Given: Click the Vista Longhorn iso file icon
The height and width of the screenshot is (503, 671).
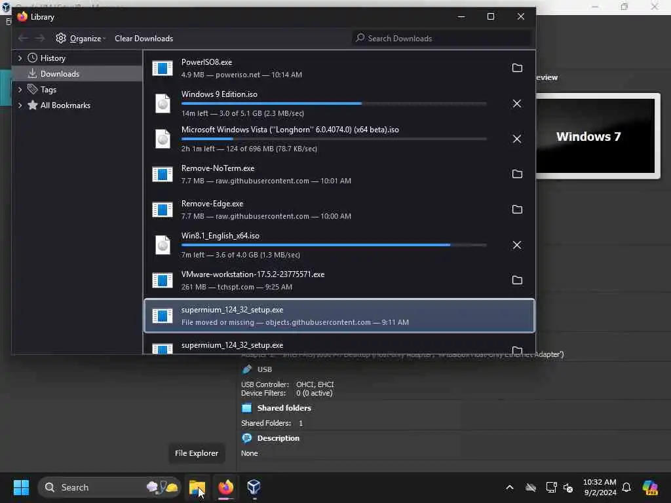Looking at the screenshot, I should click(163, 139).
